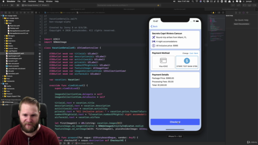
Task: Select AppDelegate.swift in the file navigator
Action: click(14, 56)
